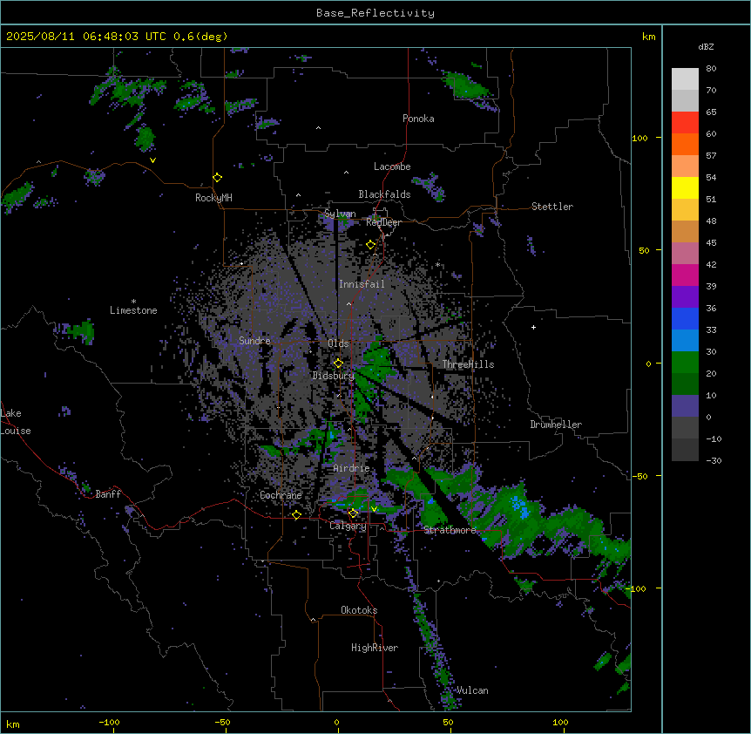
Task: Pick the yellow 54 dBZ legend swatch
Action: click(685, 187)
